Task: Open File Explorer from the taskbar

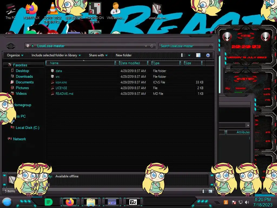Action: pyautogui.click(x=91, y=202)
